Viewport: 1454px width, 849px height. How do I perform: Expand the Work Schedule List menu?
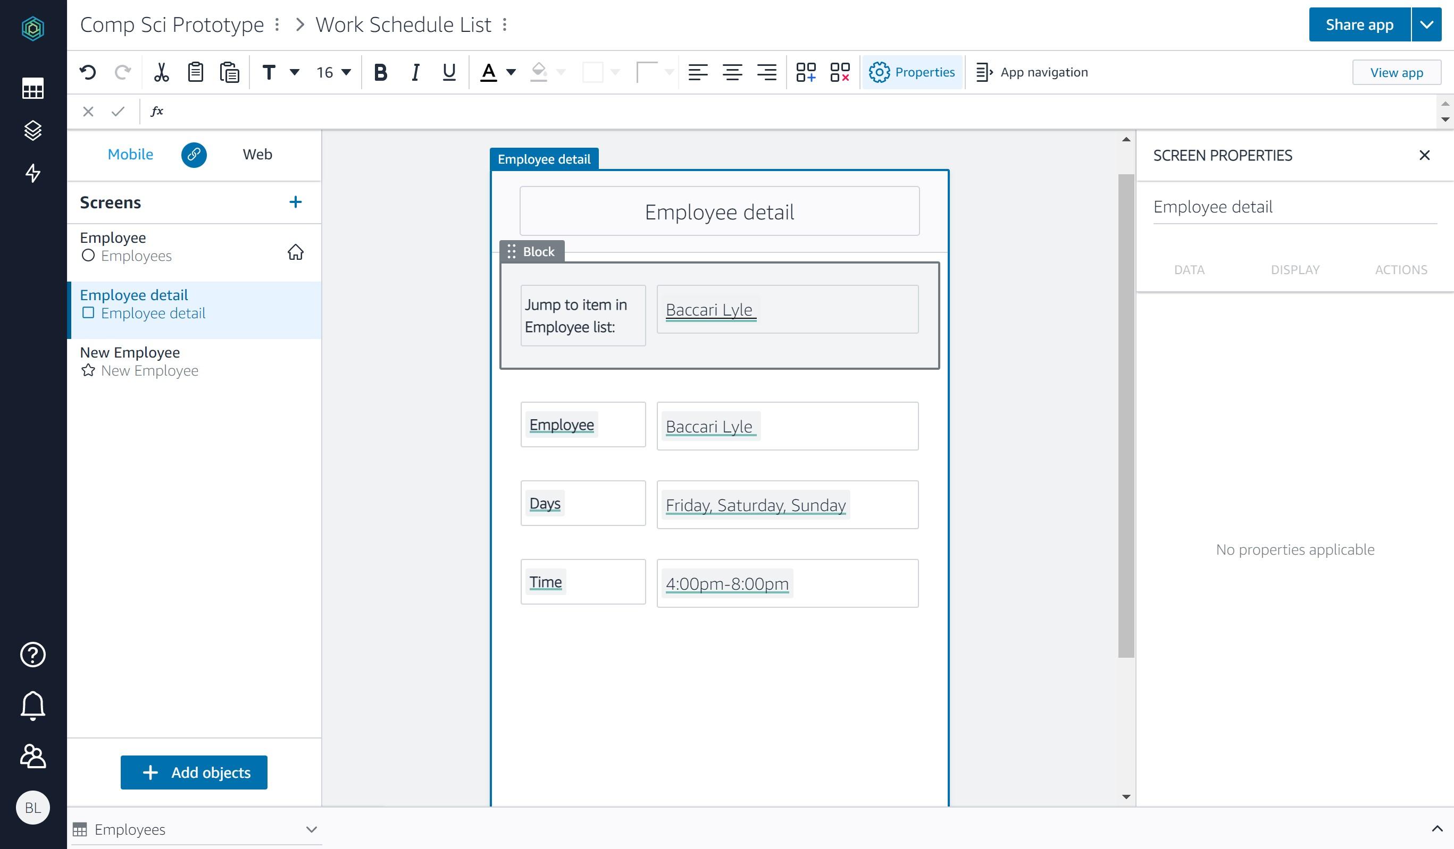coord(505,24)
